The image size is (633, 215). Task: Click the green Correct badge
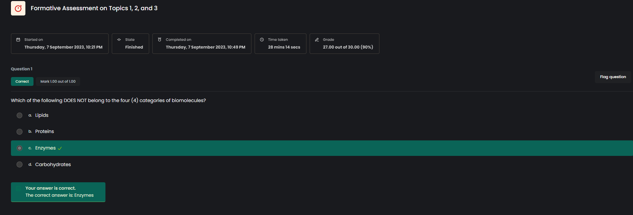[x=22, y=82]
